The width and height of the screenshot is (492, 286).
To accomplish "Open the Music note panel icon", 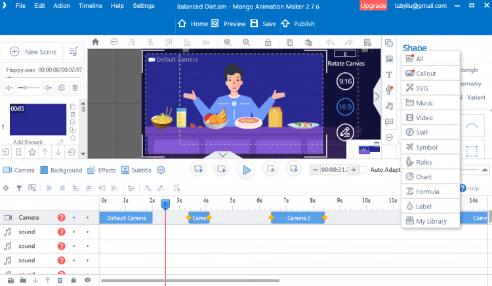I will pos(389,106).
